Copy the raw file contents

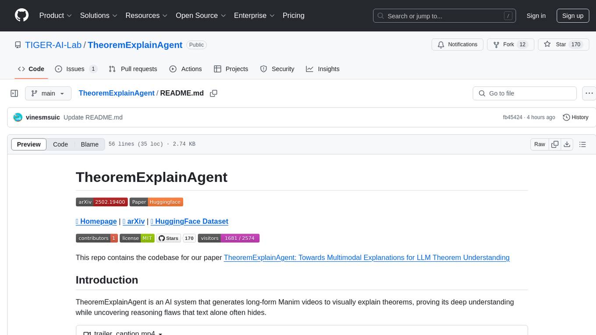click(555, 144)
